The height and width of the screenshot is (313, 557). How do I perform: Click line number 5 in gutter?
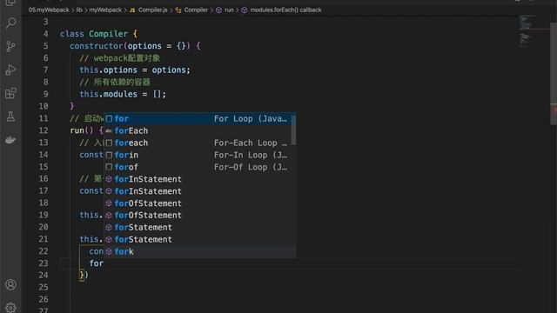tap(45, 46)
